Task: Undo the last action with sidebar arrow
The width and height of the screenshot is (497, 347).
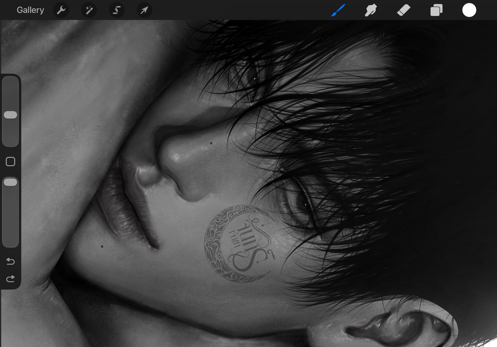Action: click(10, 261)
